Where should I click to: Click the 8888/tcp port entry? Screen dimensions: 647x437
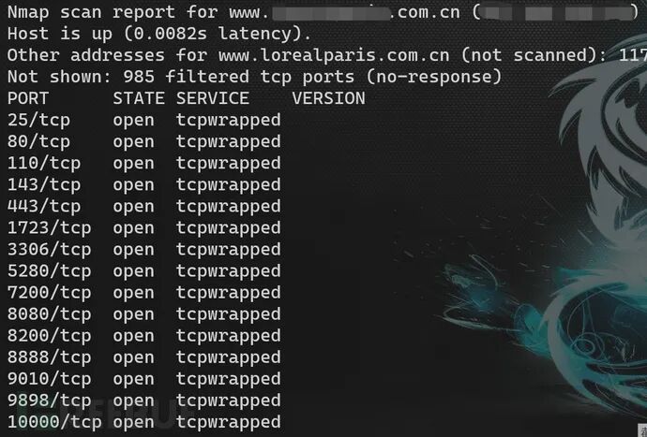pyautogui.click(x=50, y=357)
